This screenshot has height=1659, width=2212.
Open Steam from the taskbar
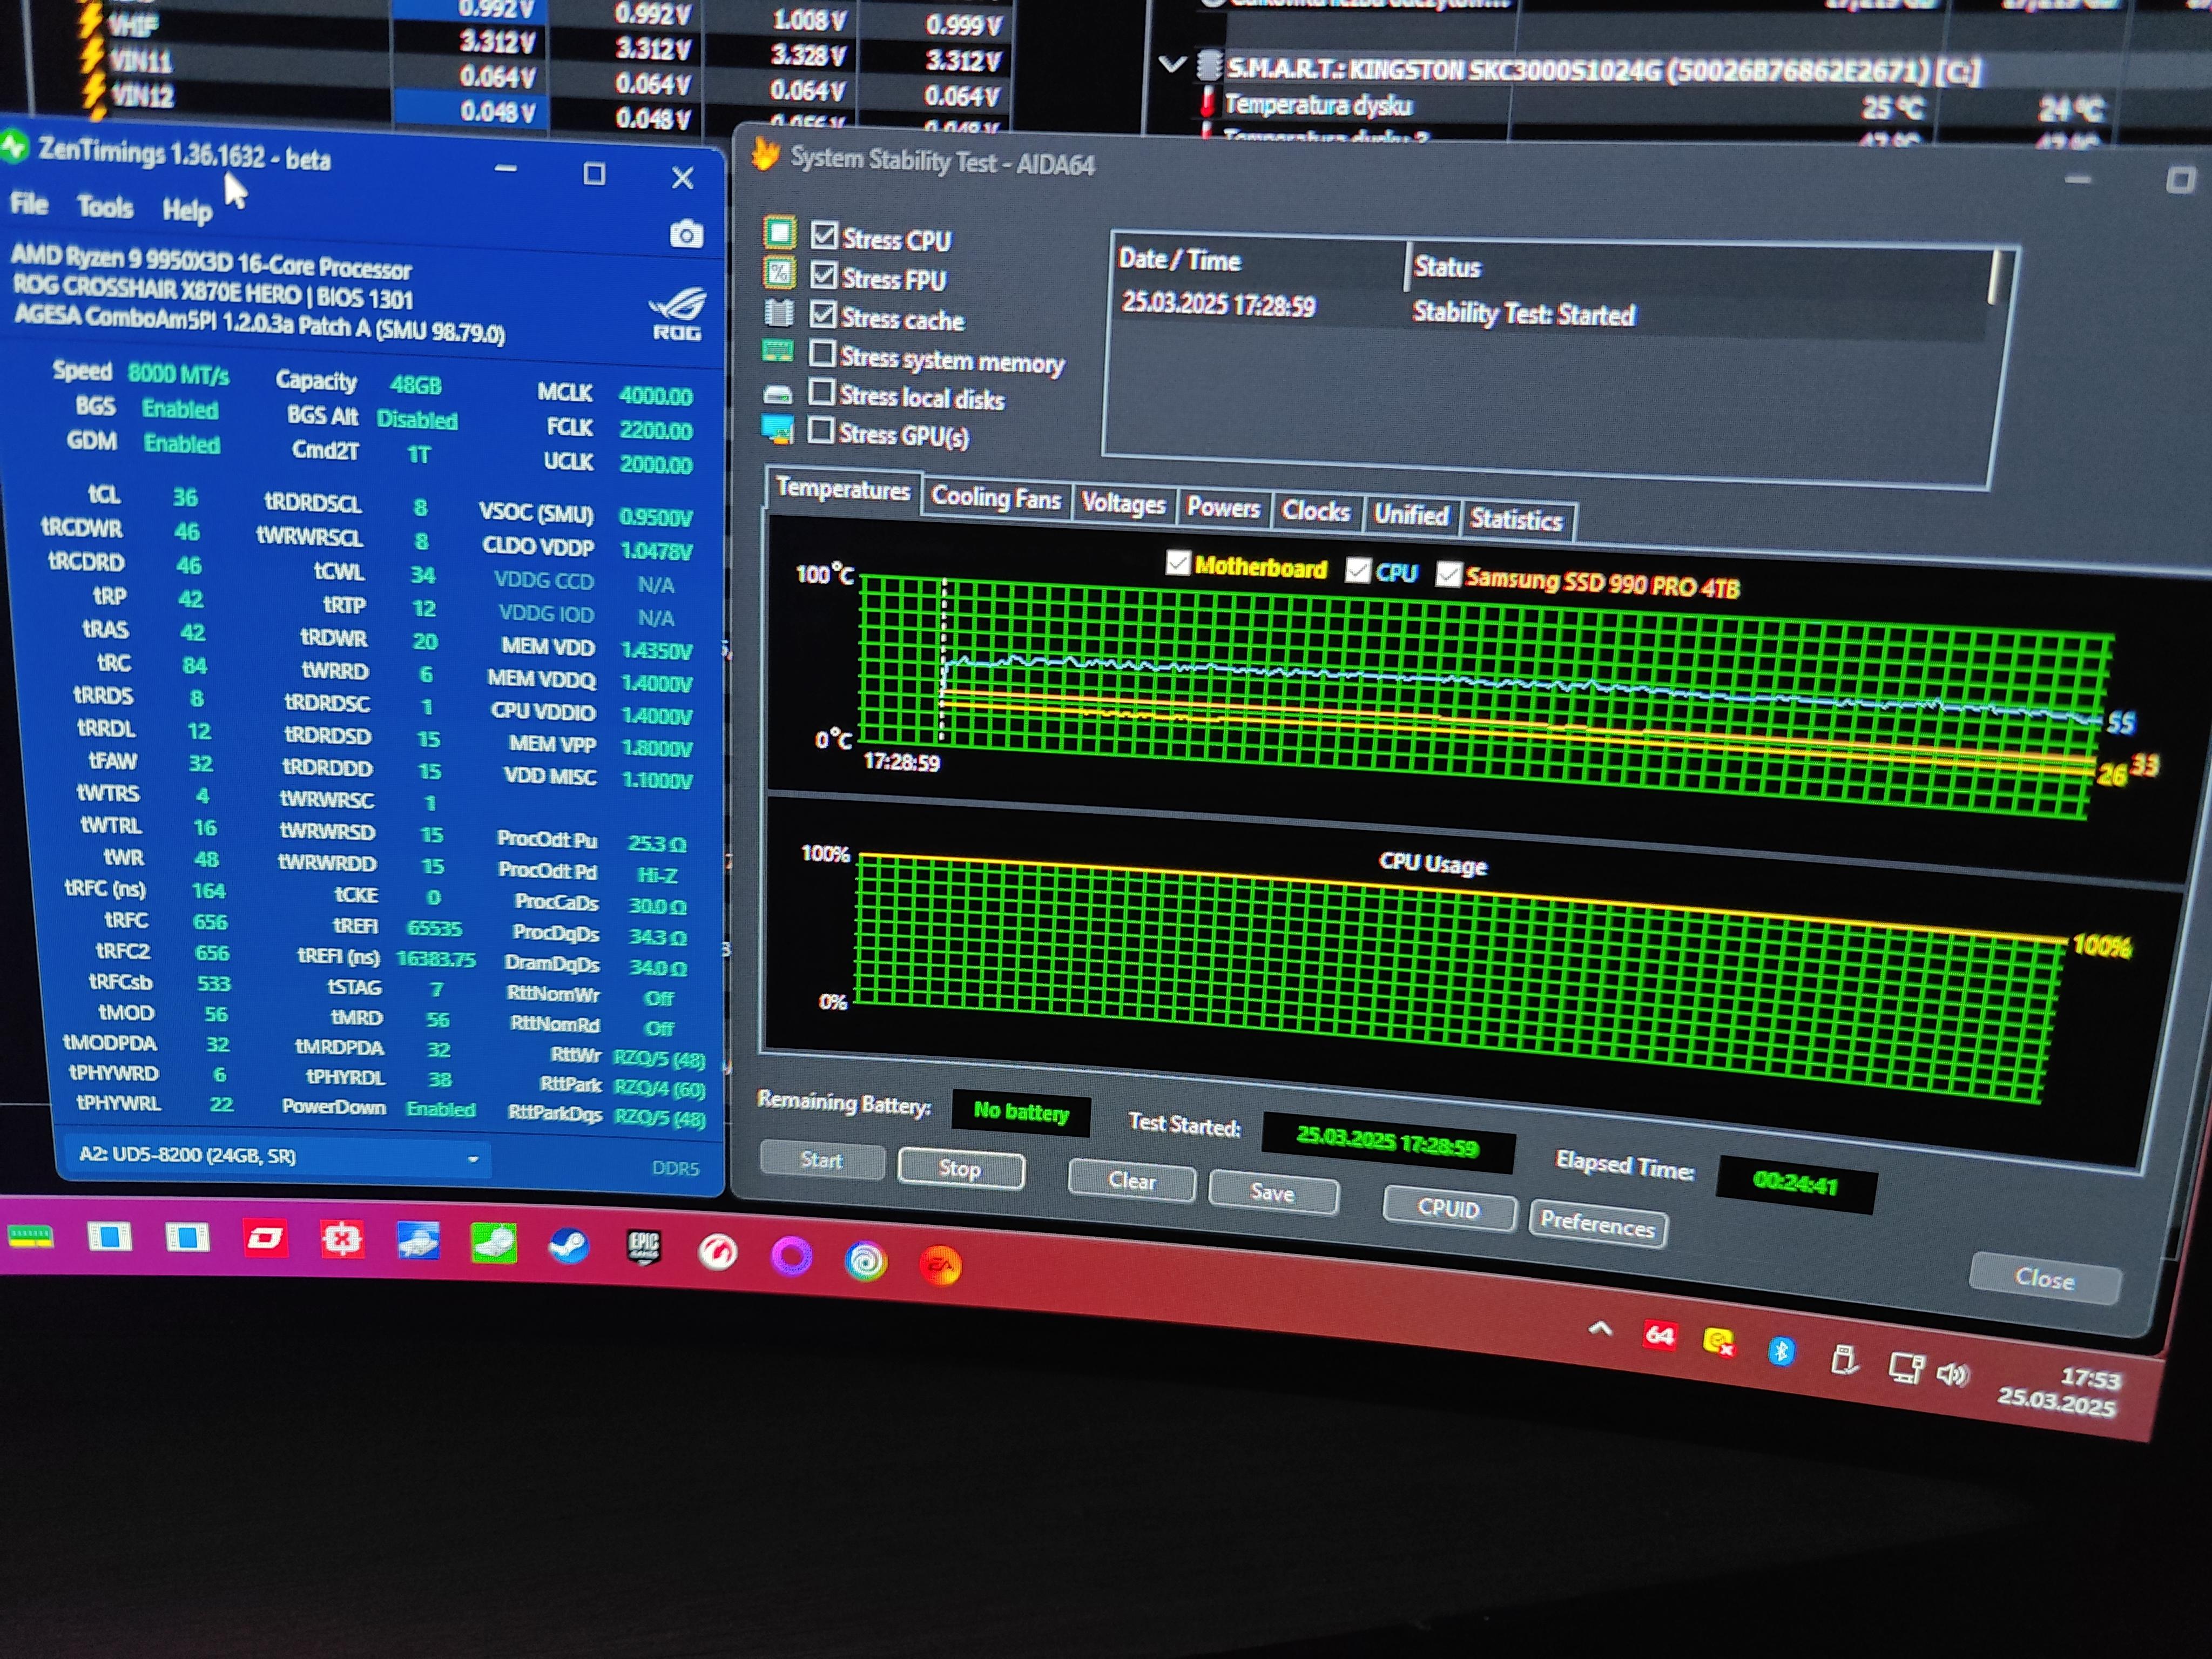click(570, 1246)
